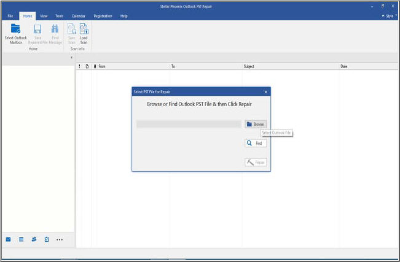Show the Contacts view via people icon

click(34, 239)
